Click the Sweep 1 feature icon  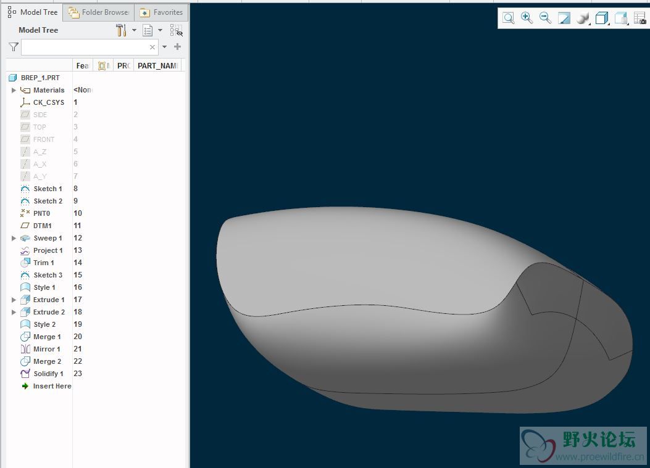click(x=25, y=238)
